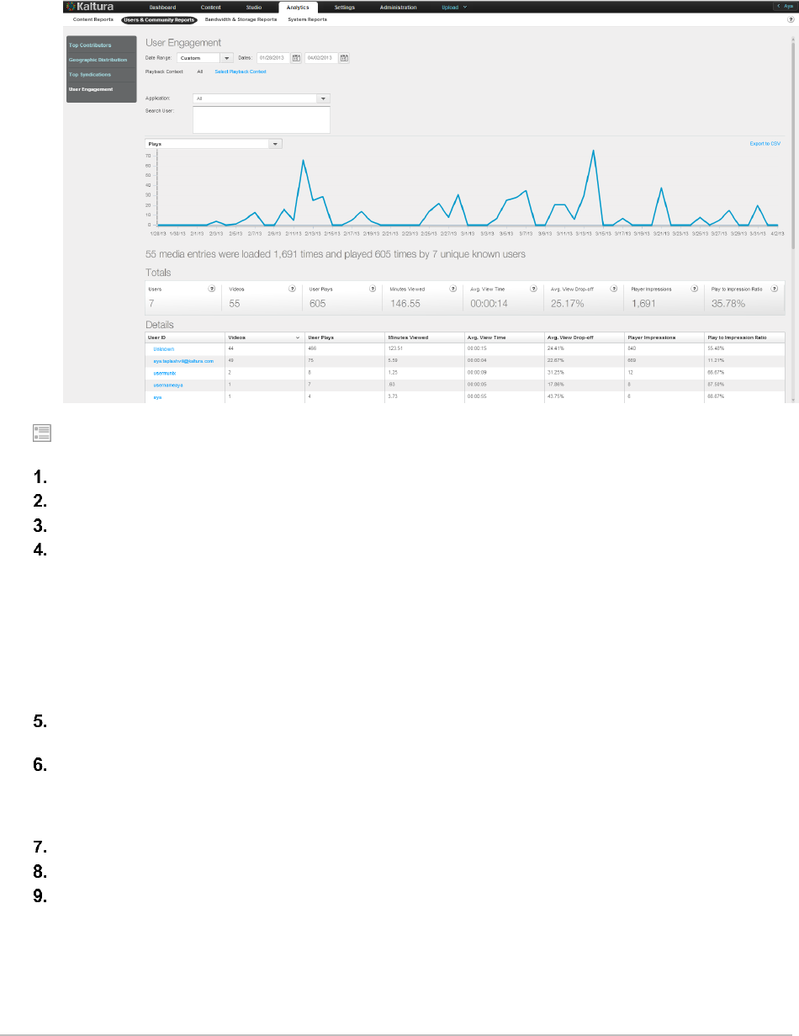
Task: Open the kaltura.com email user link
Action: [183, 360]
